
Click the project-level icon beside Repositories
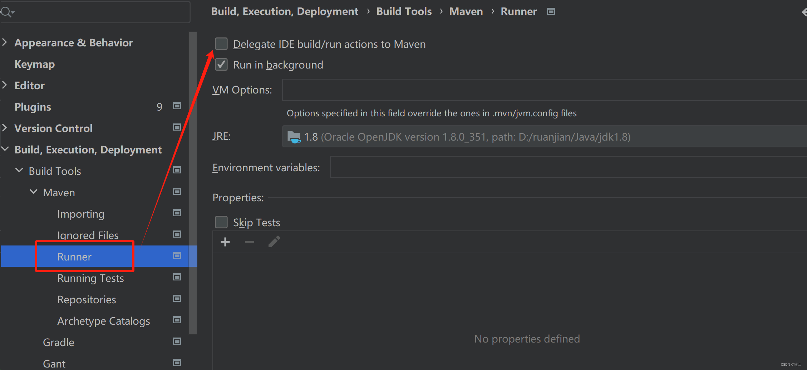(177, 299)
